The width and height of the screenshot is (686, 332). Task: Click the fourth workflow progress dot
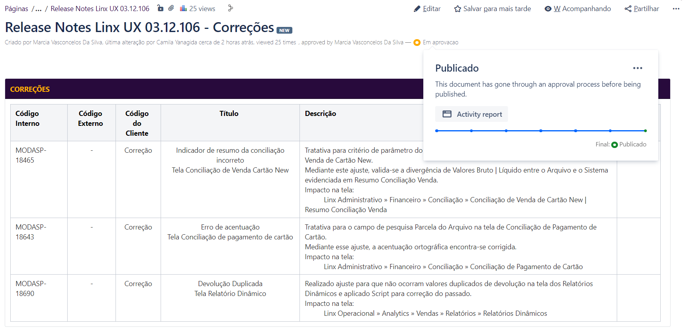pos(541,131)
